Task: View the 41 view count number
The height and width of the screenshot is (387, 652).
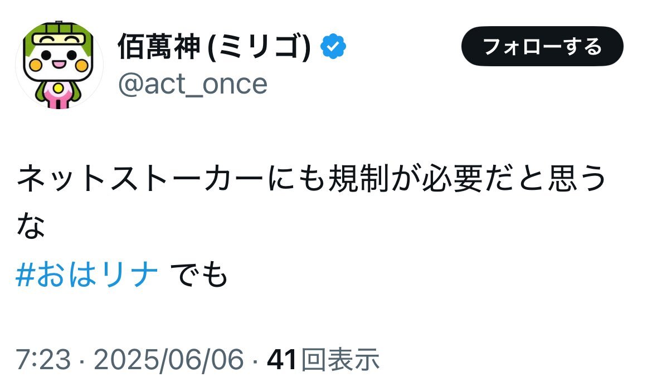Action: [281, 359]
